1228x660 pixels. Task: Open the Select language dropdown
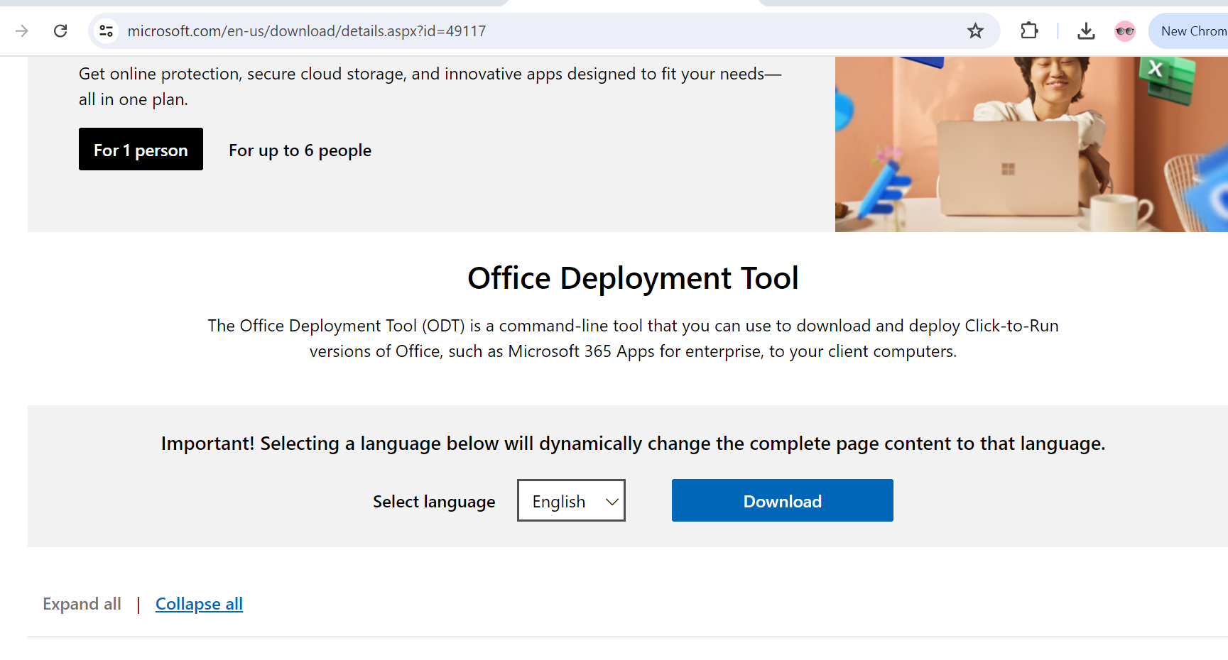point(571,500)
